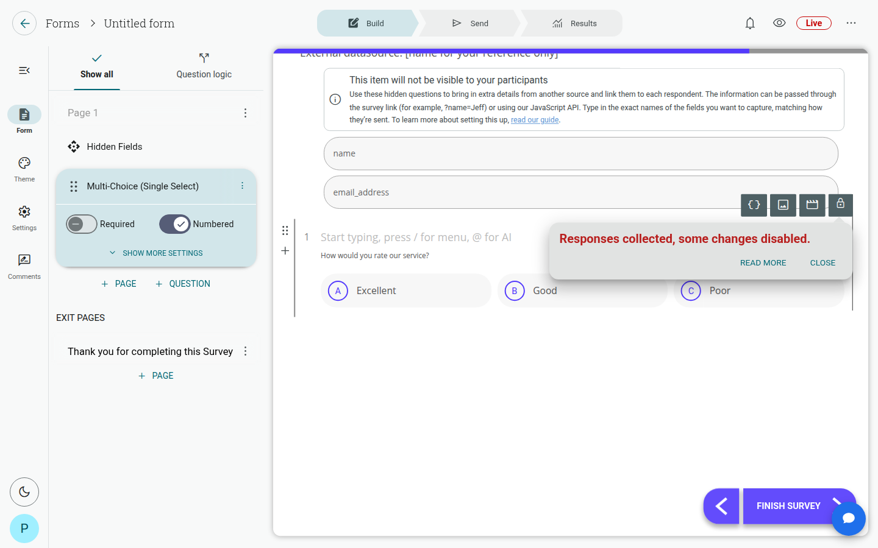Enable the Required toggle
The height and width of the screenshot is (548, 878).
pos(82,224)
